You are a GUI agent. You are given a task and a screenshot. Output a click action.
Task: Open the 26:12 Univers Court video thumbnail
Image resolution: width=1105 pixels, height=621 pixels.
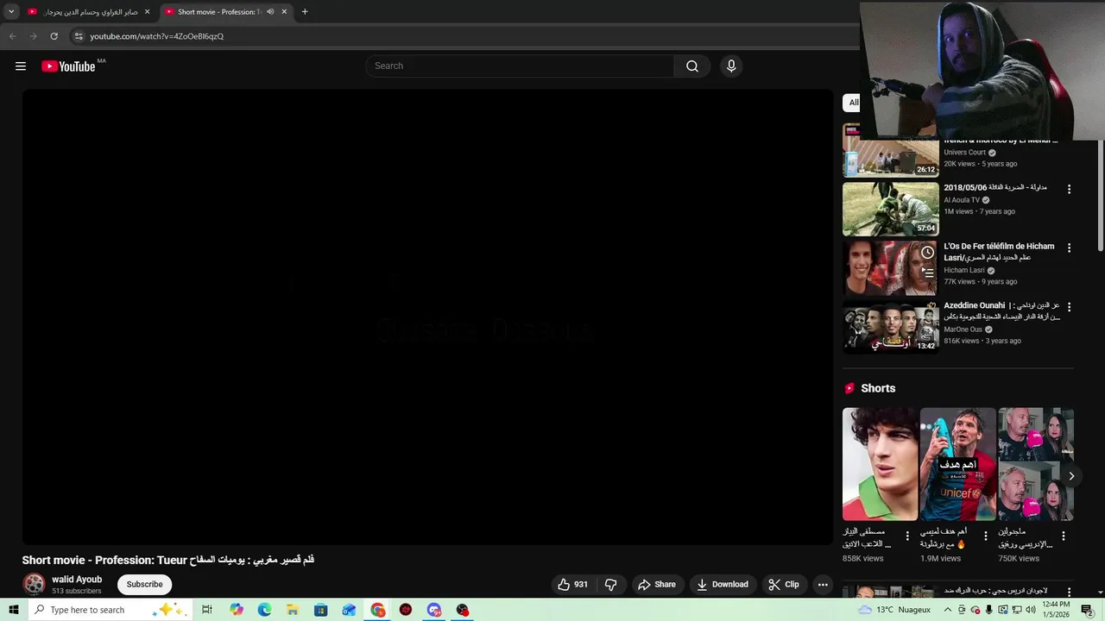890,151
